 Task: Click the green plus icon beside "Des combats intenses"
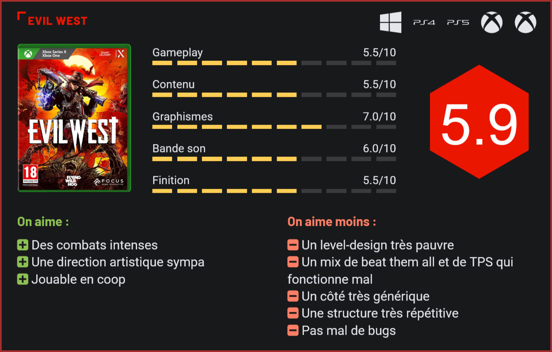[x=23, y=245]
